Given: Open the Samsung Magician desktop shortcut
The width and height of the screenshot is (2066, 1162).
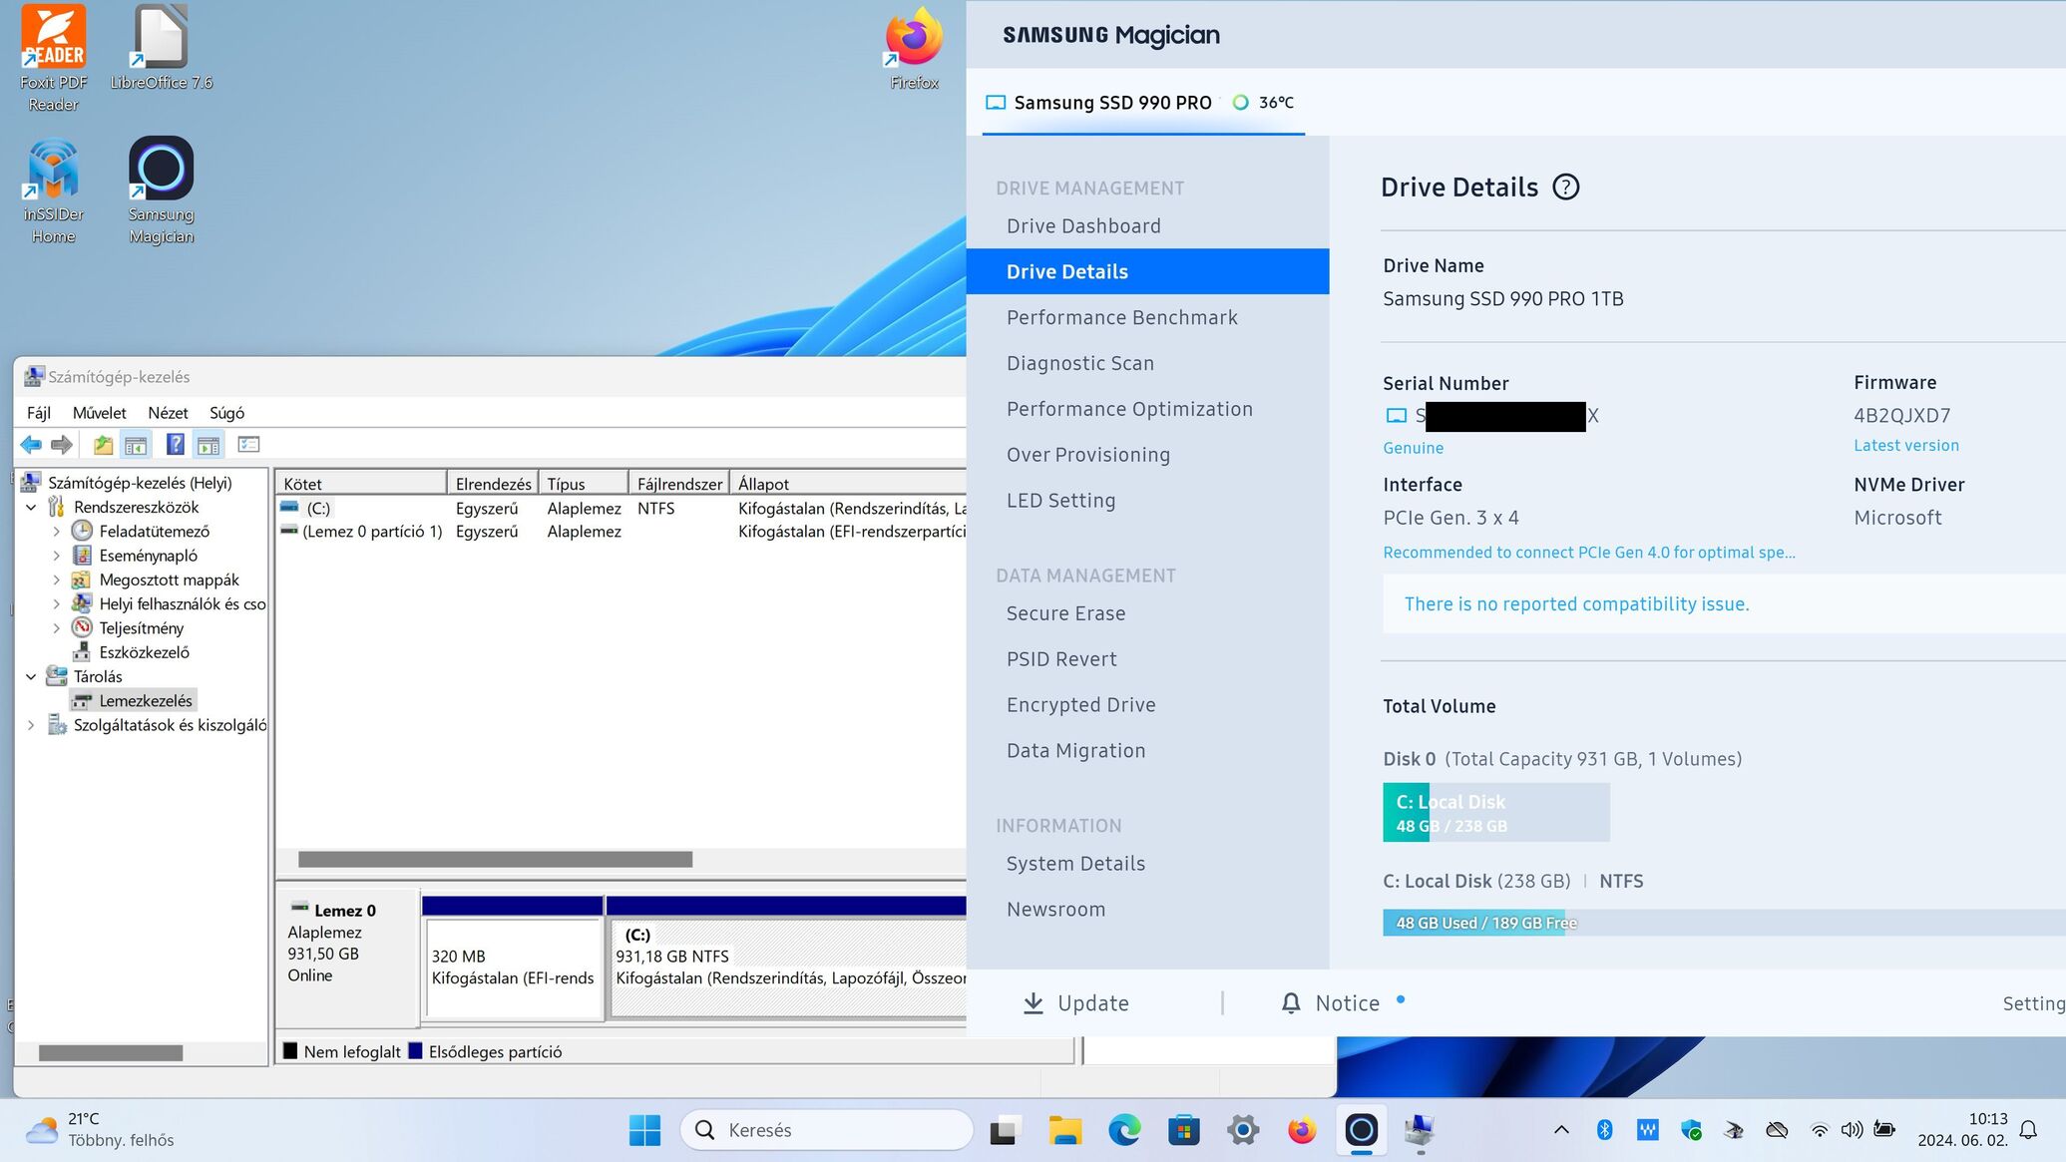Looking at the screenshot, I should [161, 191].
